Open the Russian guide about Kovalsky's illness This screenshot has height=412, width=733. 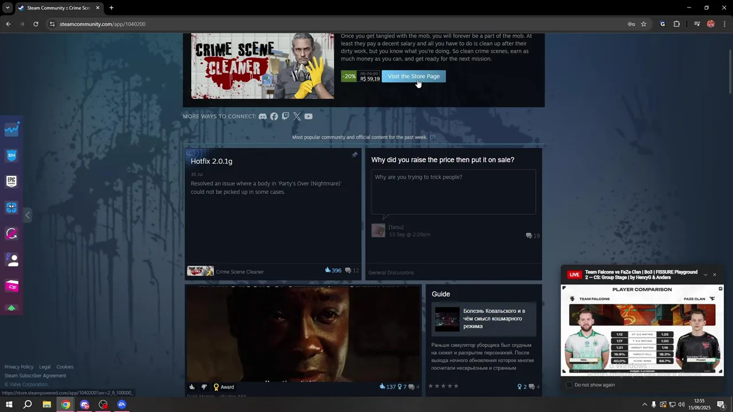[494, 319]
